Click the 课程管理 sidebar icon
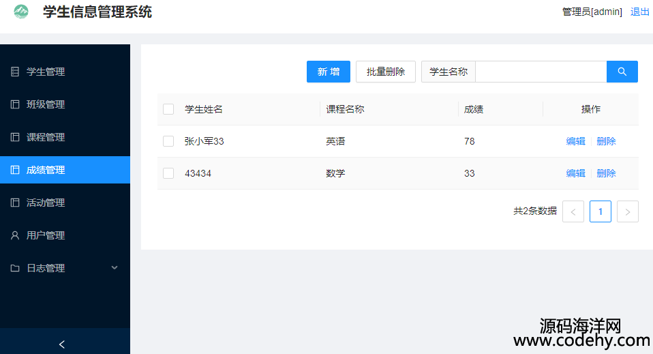Image resolution: width=653 pixels, height=354 pixels. click(x=15, y=137)
